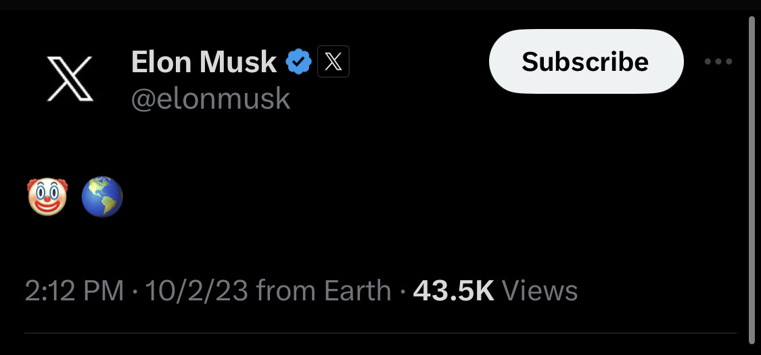Click the "Views" label

click(x=540, y=291)
